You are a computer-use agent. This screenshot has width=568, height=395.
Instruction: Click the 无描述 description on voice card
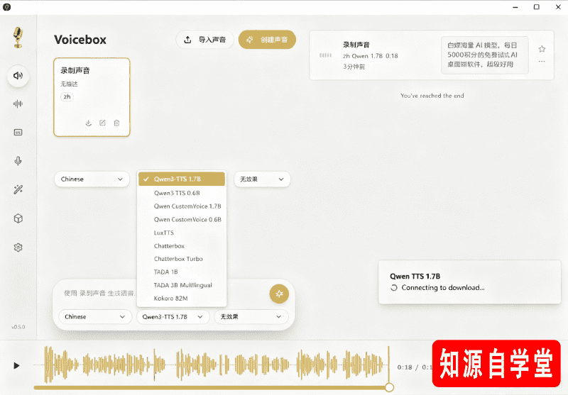[x=69, y=84]
